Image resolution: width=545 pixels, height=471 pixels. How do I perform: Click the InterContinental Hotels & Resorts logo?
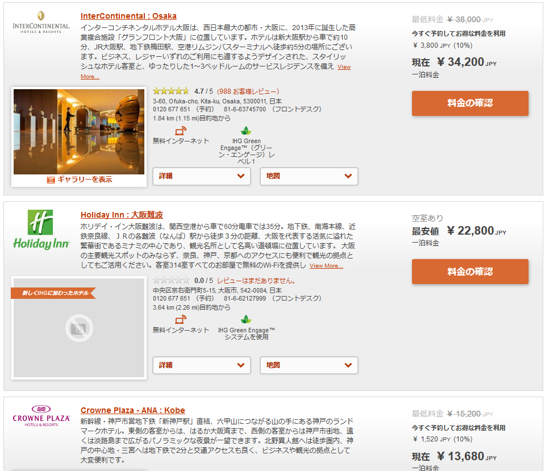41,22
